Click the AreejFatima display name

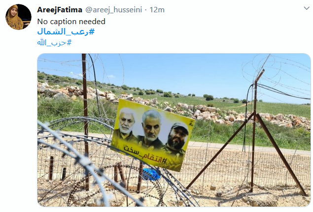[60, 9]
